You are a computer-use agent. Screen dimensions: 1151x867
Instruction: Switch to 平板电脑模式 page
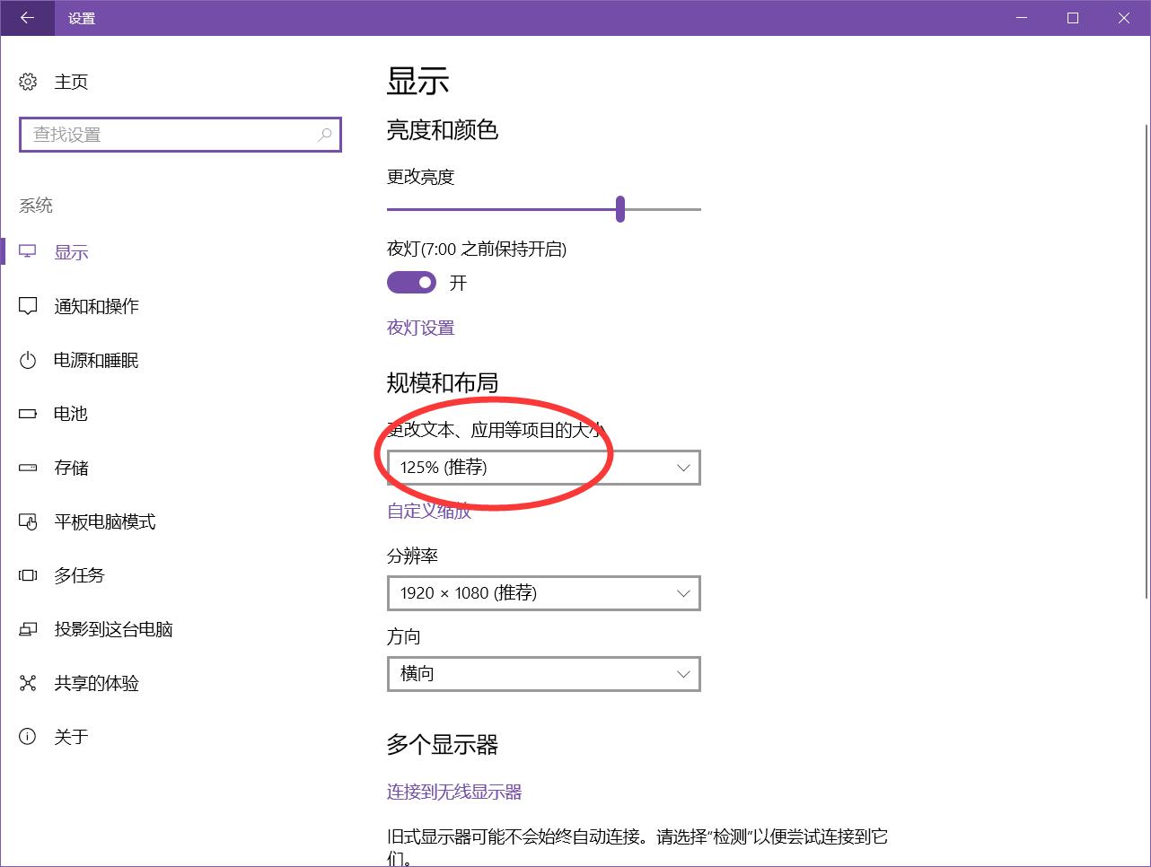[x=105, y=521]
